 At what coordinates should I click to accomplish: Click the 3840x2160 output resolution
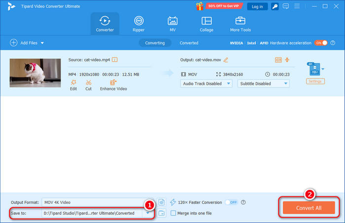point(233,74)
